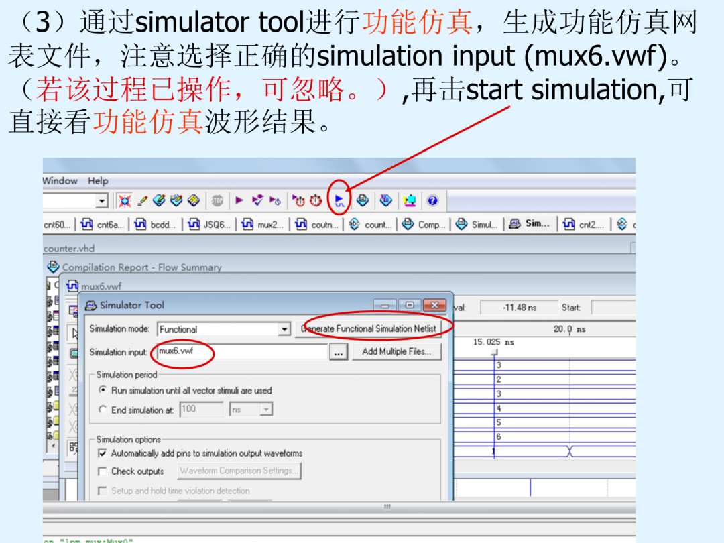724x543 pixels.
Task: Click the waveform row value 4
Action: pyautogui.click(x=499, y=408)
